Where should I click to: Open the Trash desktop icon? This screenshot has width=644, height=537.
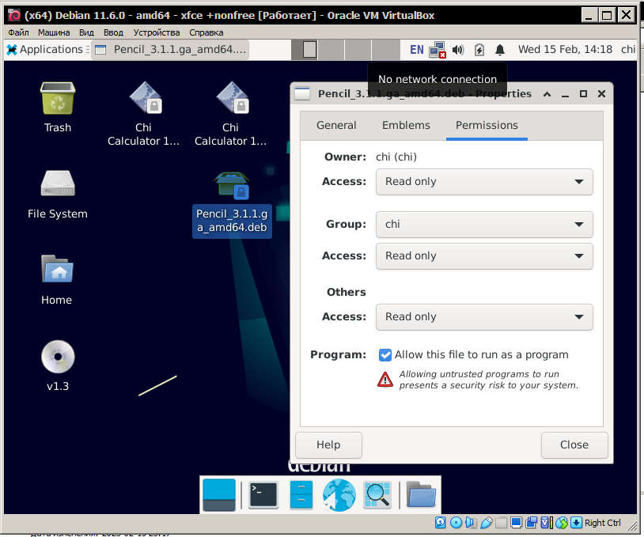point(58,99)
